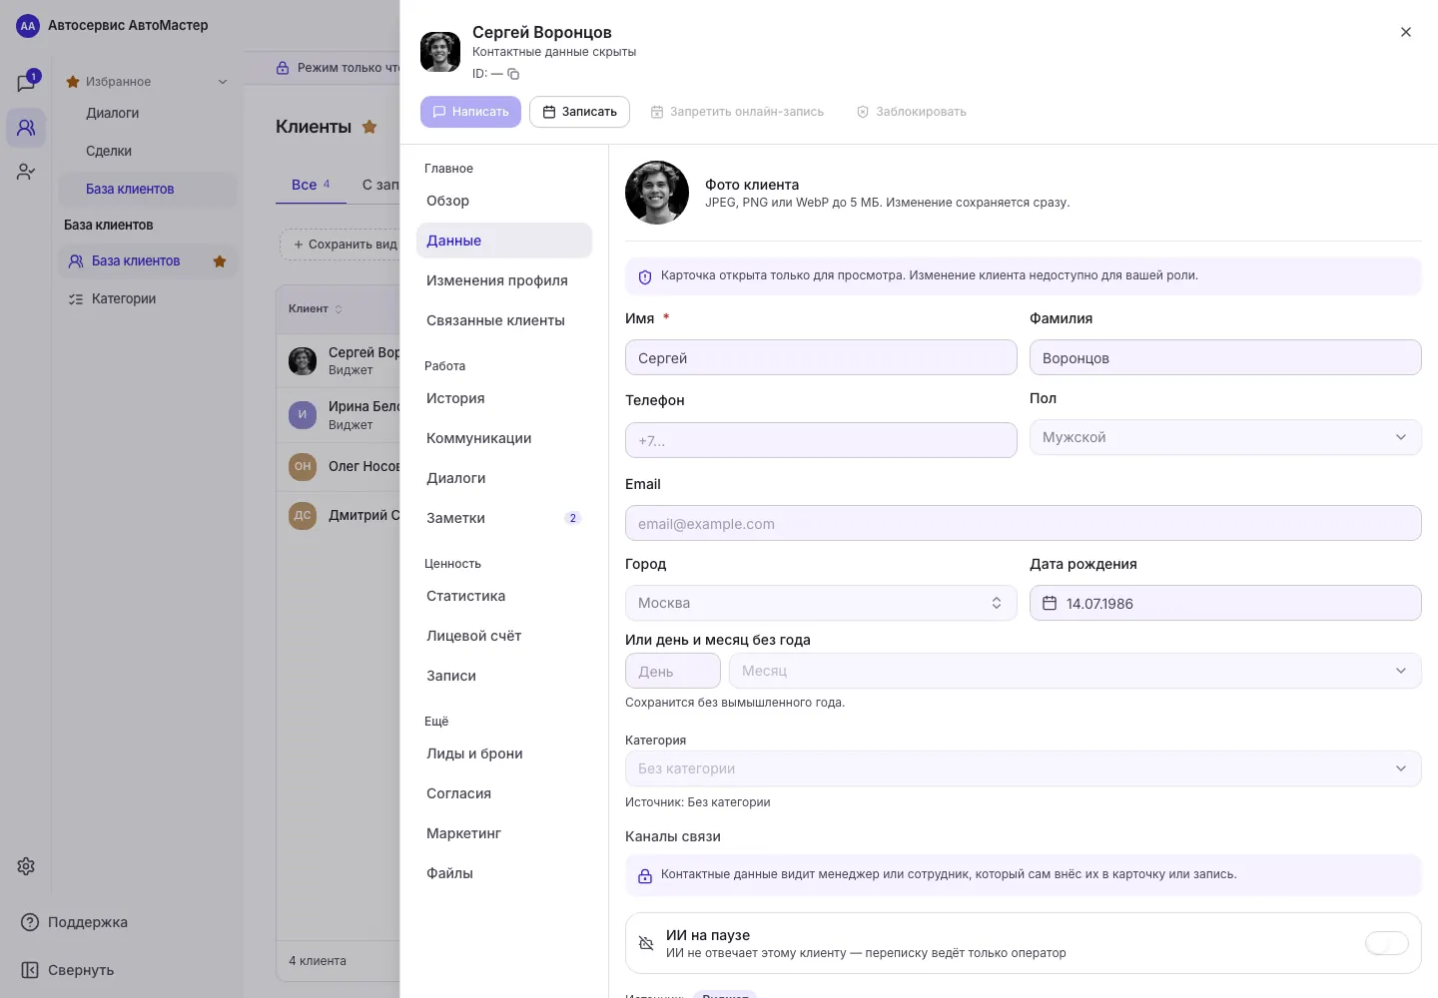Select the clients icon in the left rail
The width and height of the screenshot is (1438, 998).
pos(26,128)
